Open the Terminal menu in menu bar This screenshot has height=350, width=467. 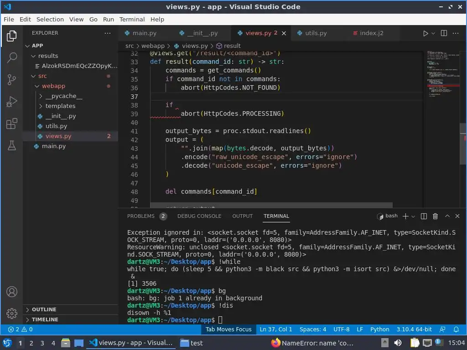point(132,19)
